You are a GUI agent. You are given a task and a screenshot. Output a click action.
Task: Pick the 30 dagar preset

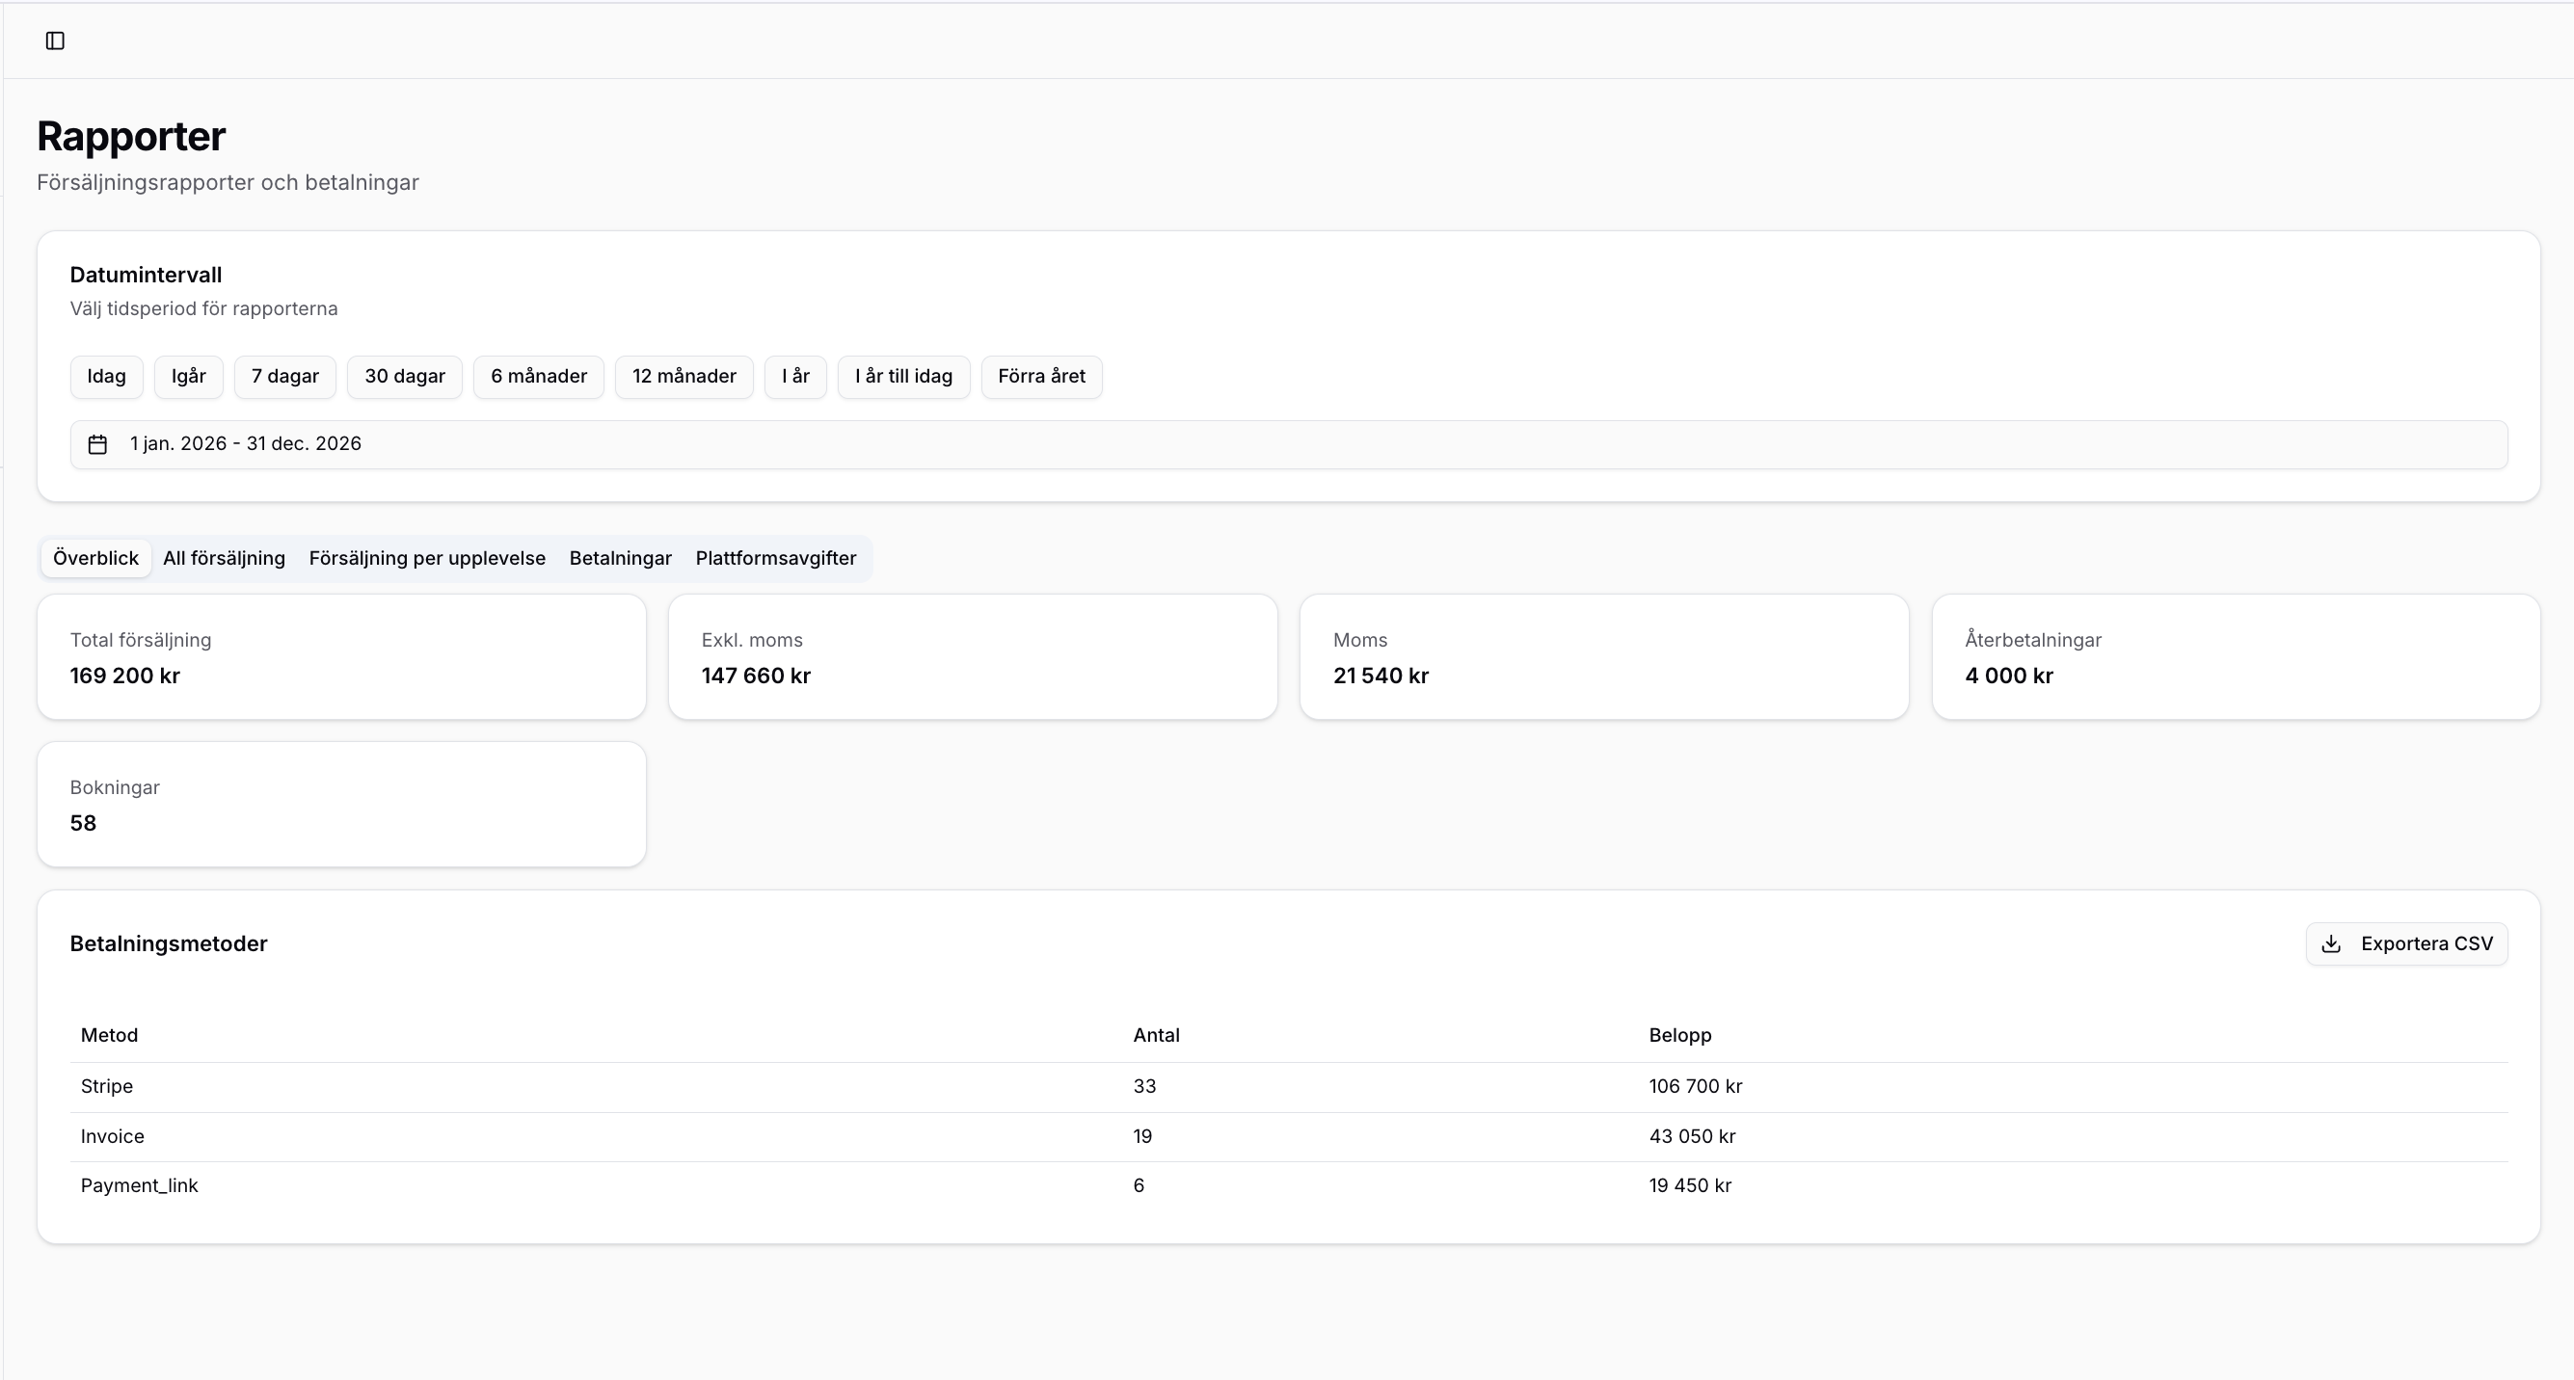click(x=404, y=377)
